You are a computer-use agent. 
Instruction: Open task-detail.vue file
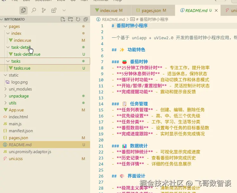pos(27,54)
